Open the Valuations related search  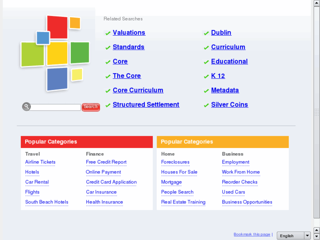[129, 33]
